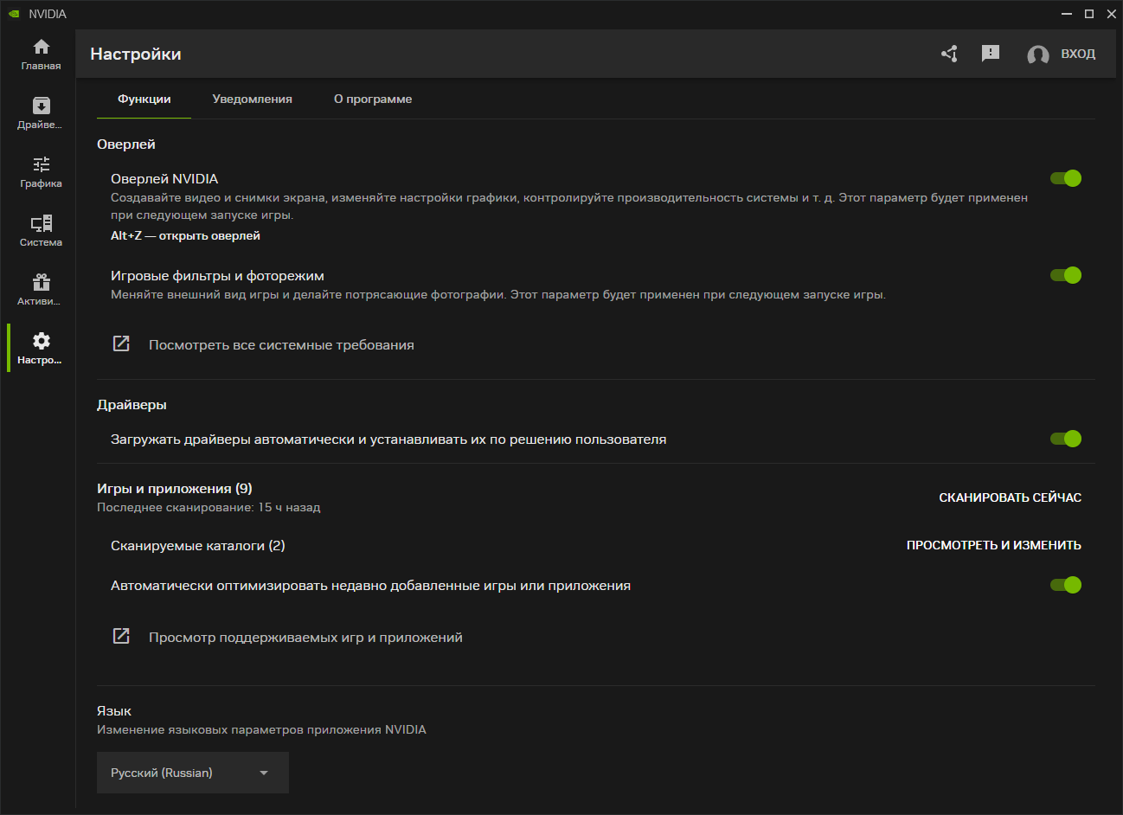The image size is (1123, 815).
Task: Click the Драйверы section heading
Action: 132,404
